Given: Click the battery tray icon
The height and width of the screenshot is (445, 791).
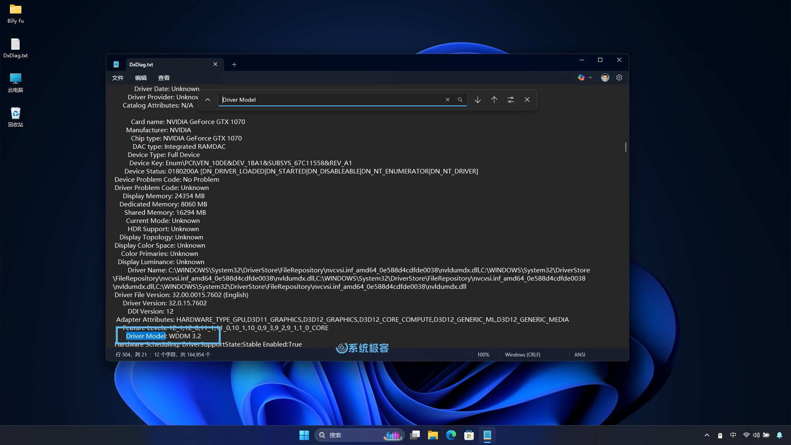Looking at the screenshot, I should pyautogui.click(x=766, y=435).
